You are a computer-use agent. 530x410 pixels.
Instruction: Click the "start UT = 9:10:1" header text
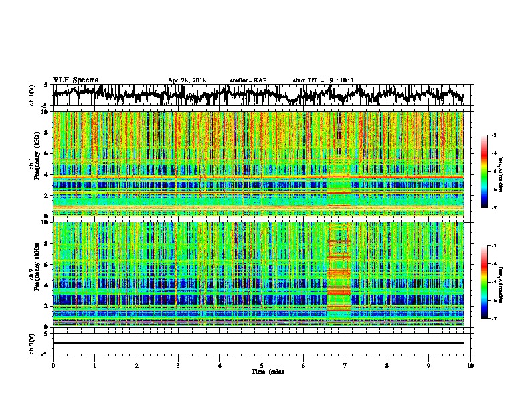pos(323,80)
